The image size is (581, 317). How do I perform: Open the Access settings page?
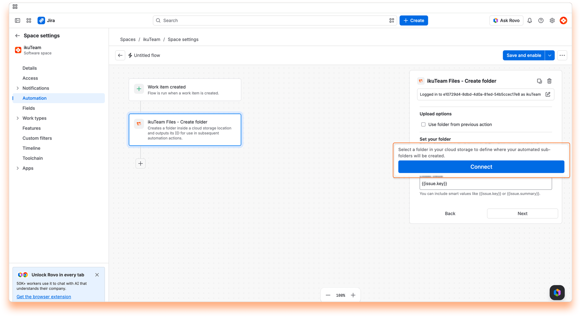click(30, 78)
